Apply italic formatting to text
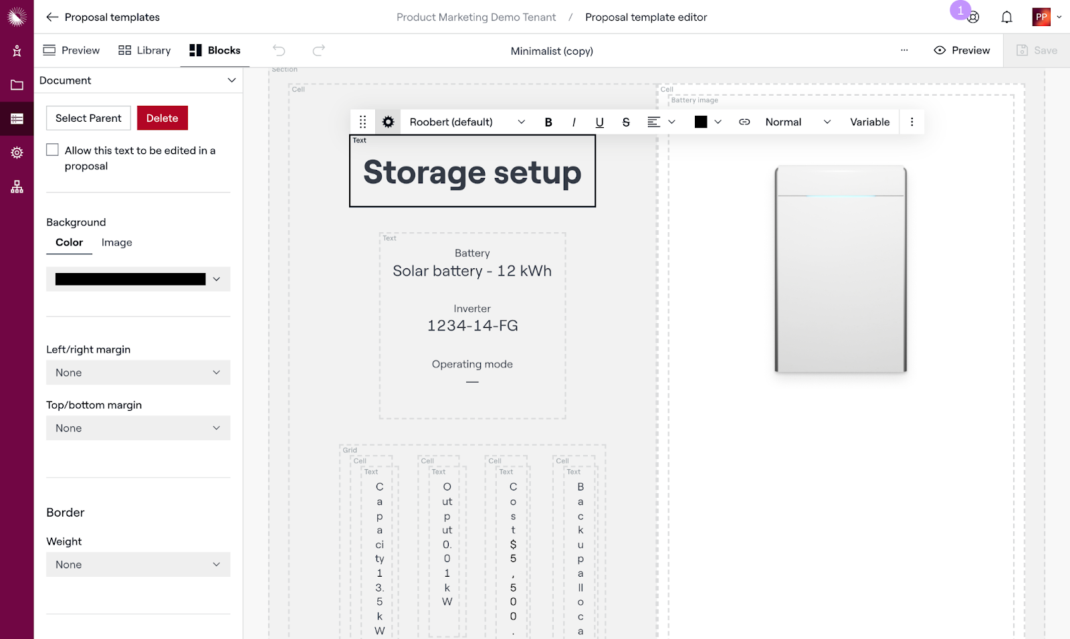This screenshot has width=1070, height=639. [574, 122]
